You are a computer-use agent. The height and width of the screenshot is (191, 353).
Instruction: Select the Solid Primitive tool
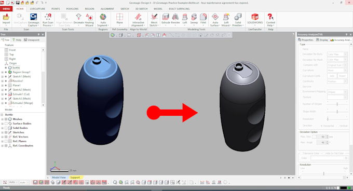[238, 20]
